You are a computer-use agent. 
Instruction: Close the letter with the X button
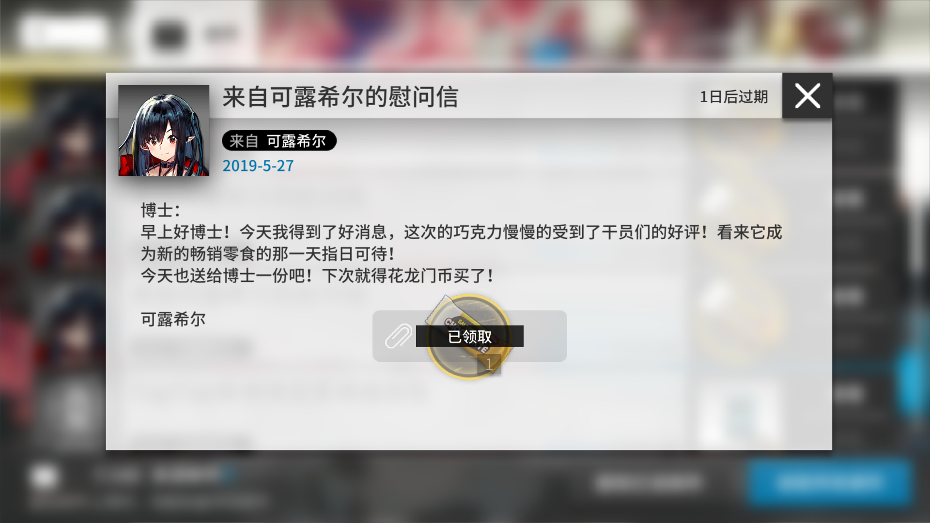click(x=807, y=95)
